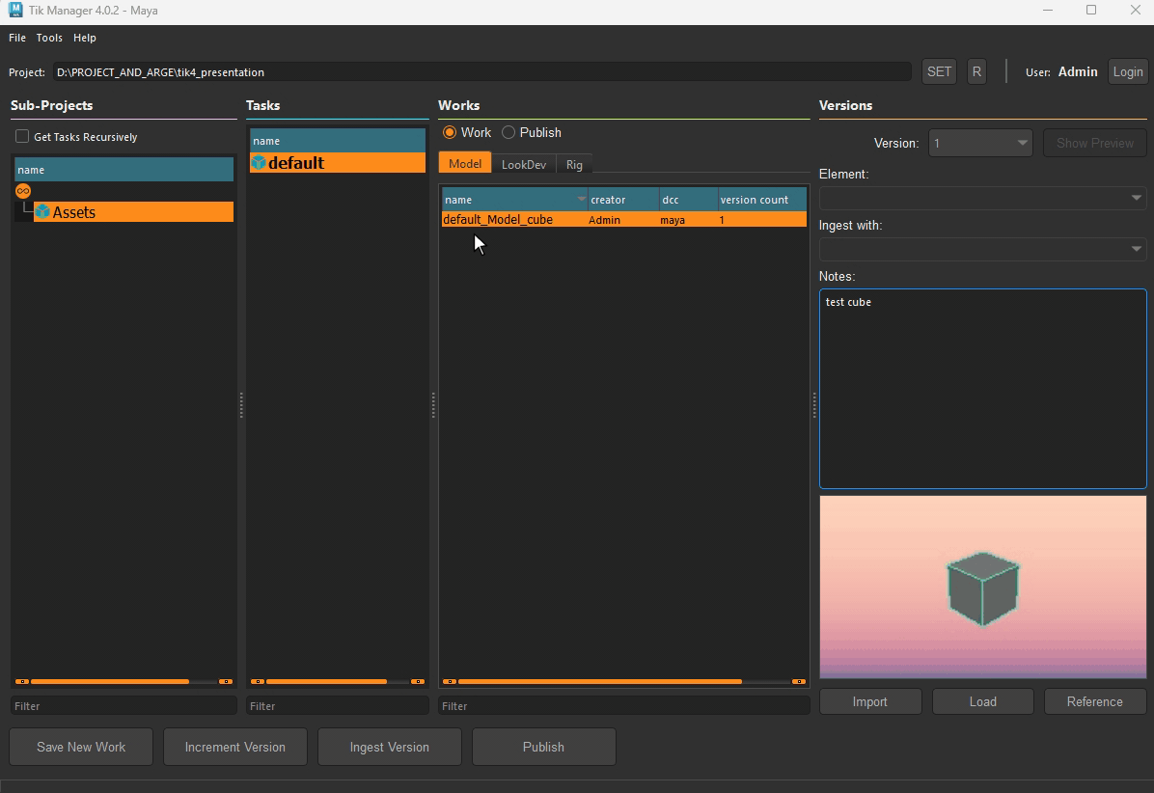The height and width of the screenshot is (793, 1154).
Task: Click the Sub-Projects/Tasks splitter handle
Action: [x=241, y=405]
